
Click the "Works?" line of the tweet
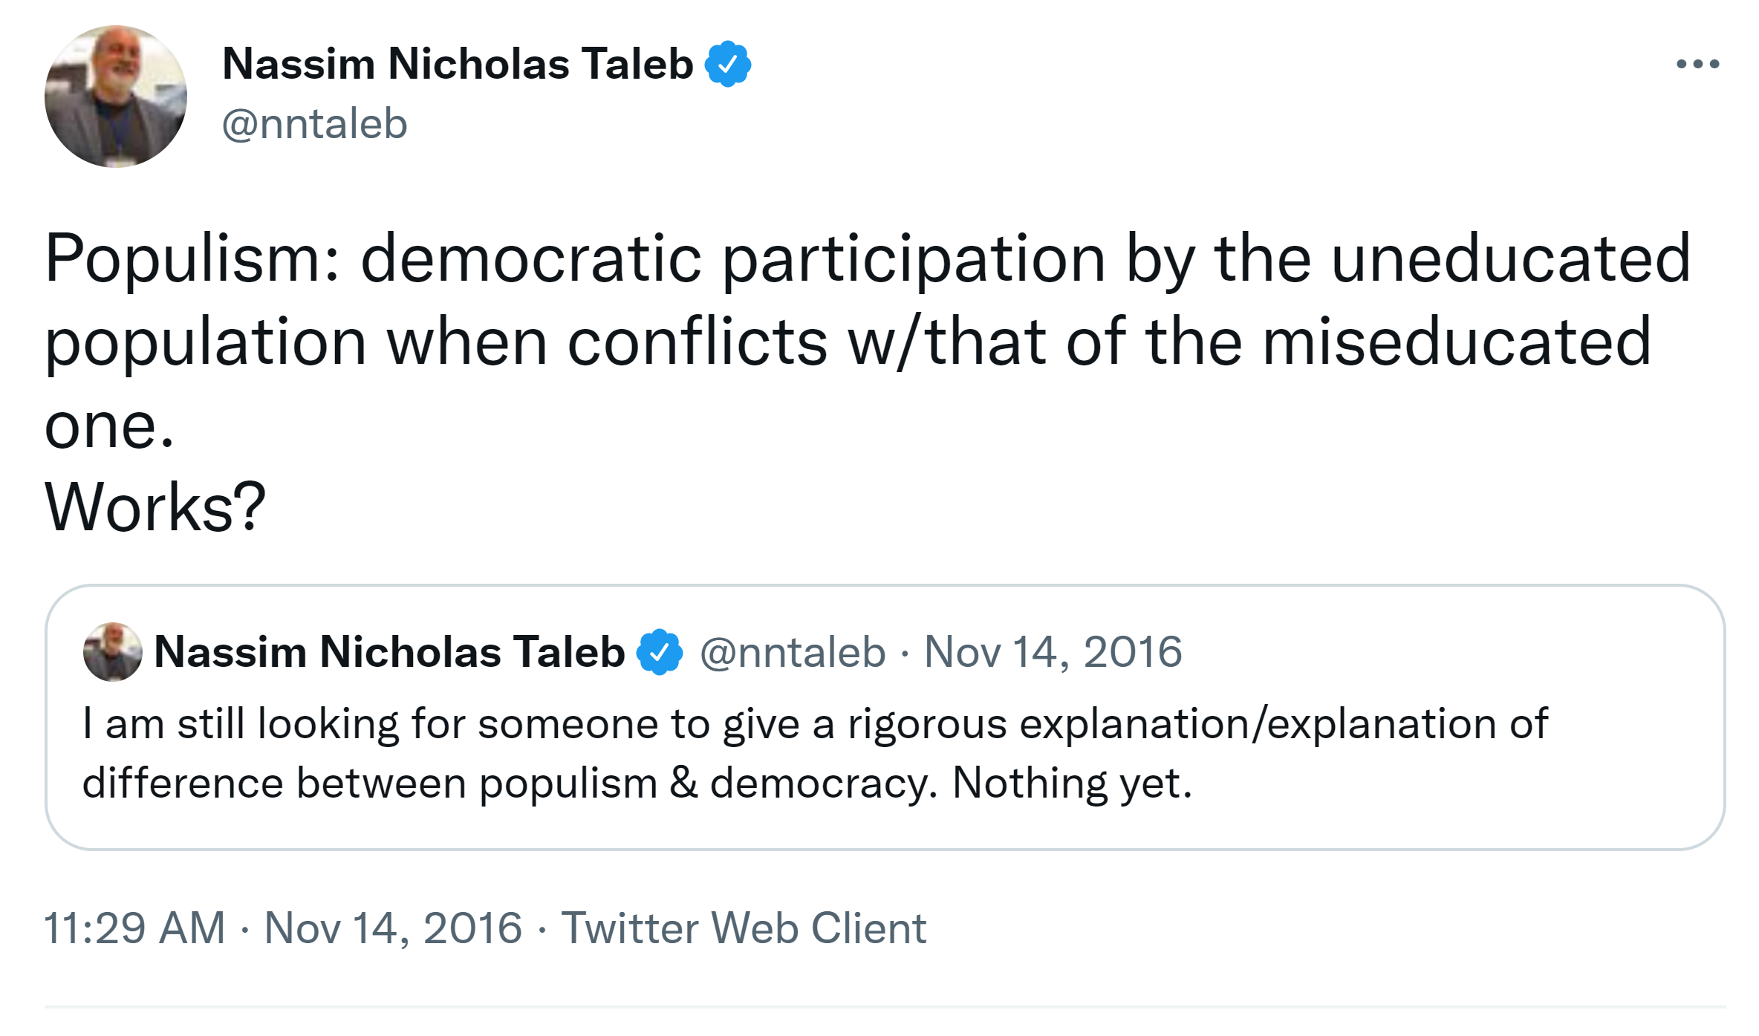point(155,507)
